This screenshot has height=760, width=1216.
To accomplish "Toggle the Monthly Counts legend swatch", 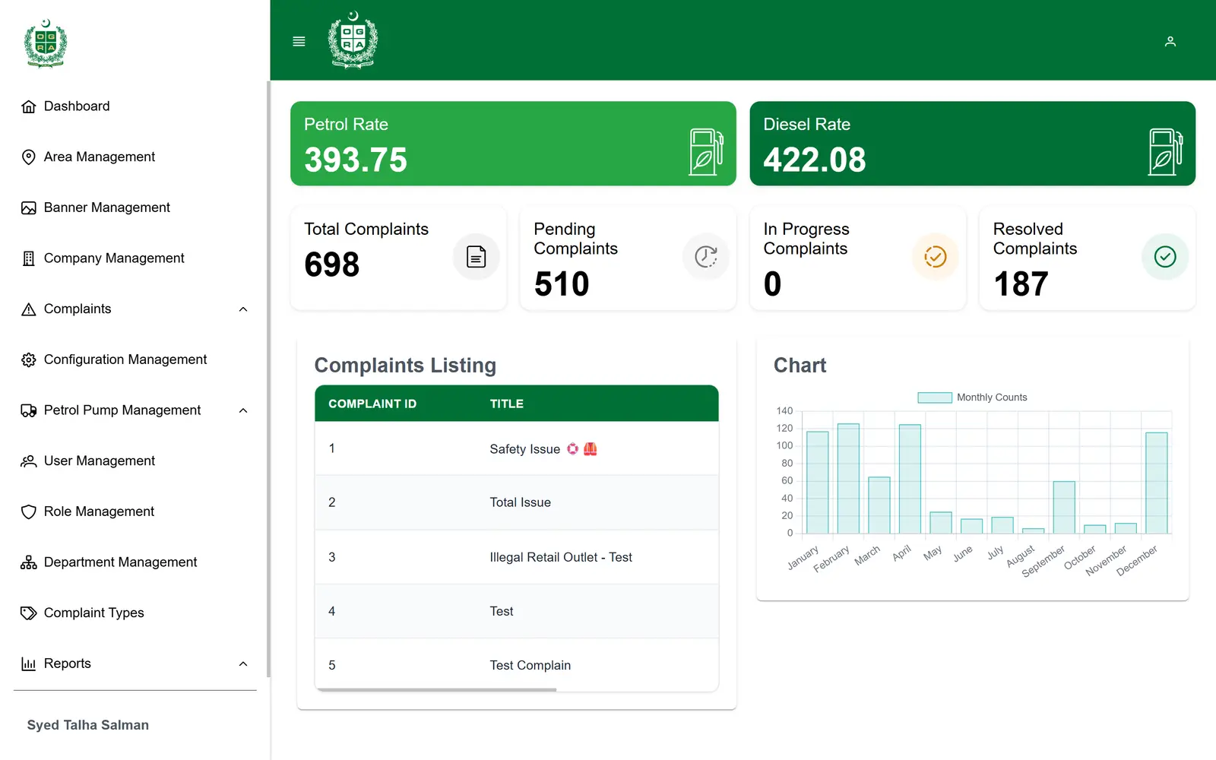I will pyautogui.click(x=935, y=397).
